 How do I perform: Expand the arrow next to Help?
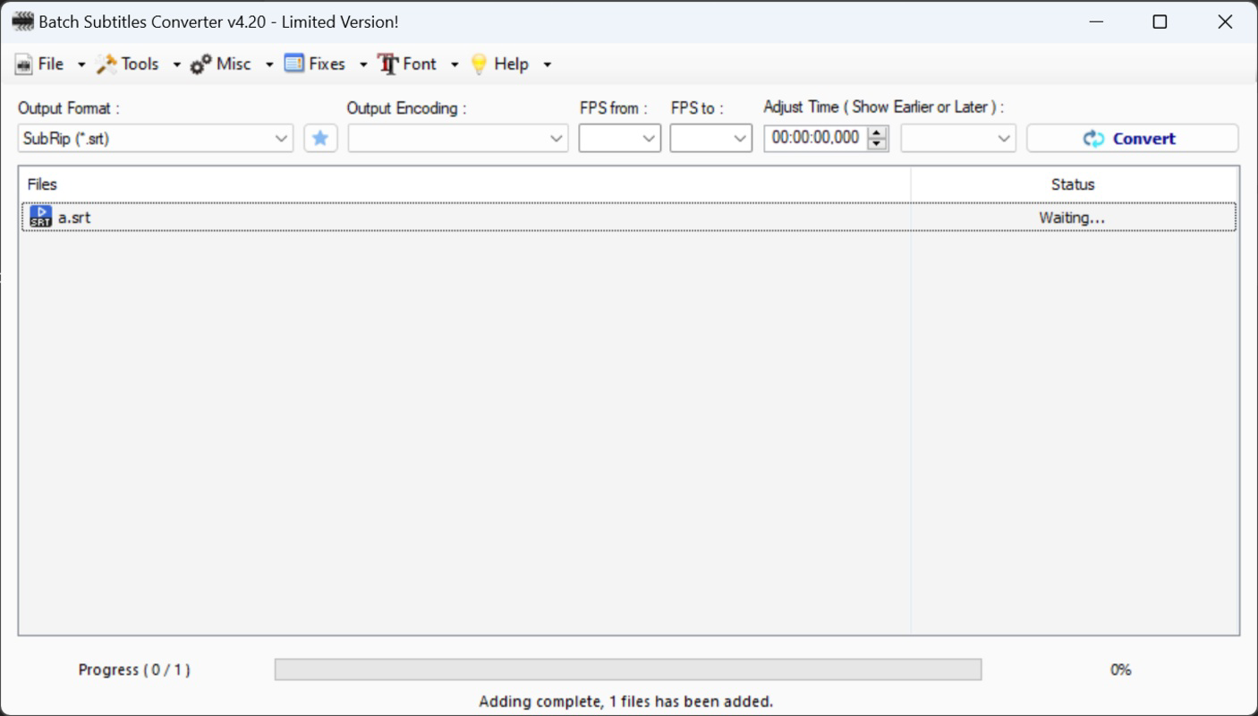pos(548,64)
